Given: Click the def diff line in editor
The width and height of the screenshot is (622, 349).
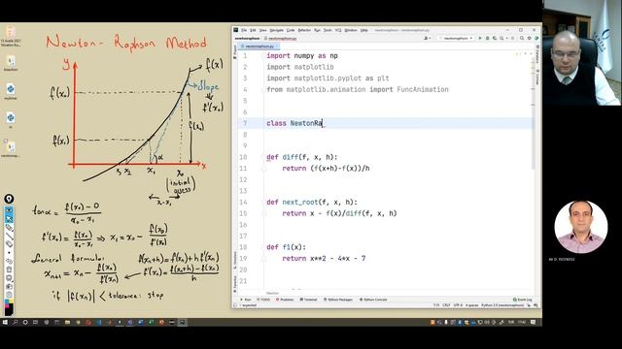Looking at the screenshot, I should [x=302, y=157].
